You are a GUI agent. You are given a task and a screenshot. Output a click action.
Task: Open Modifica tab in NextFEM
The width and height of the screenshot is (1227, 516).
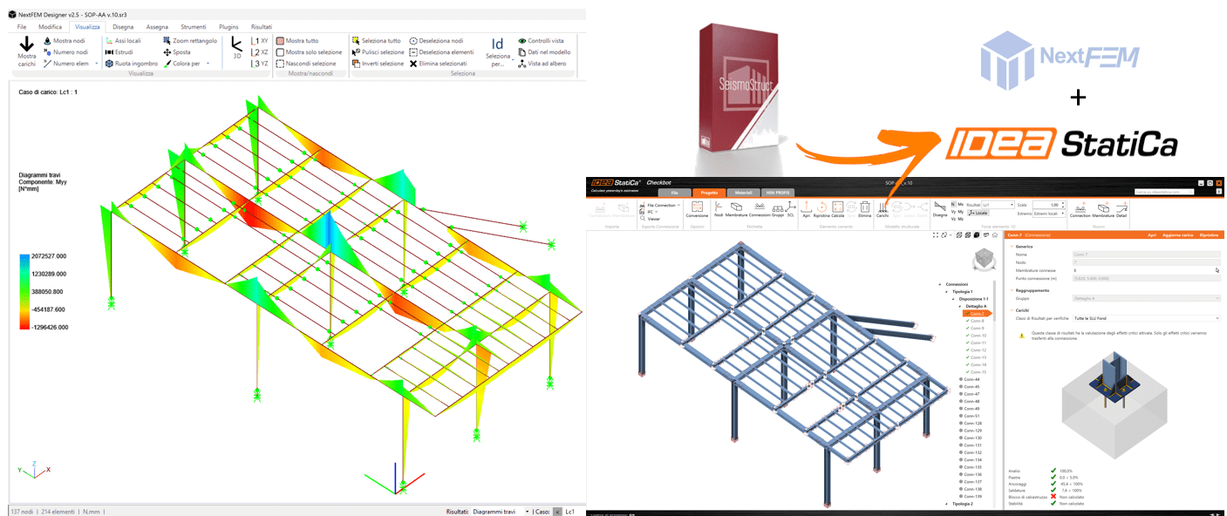click(x=50, y=27)
